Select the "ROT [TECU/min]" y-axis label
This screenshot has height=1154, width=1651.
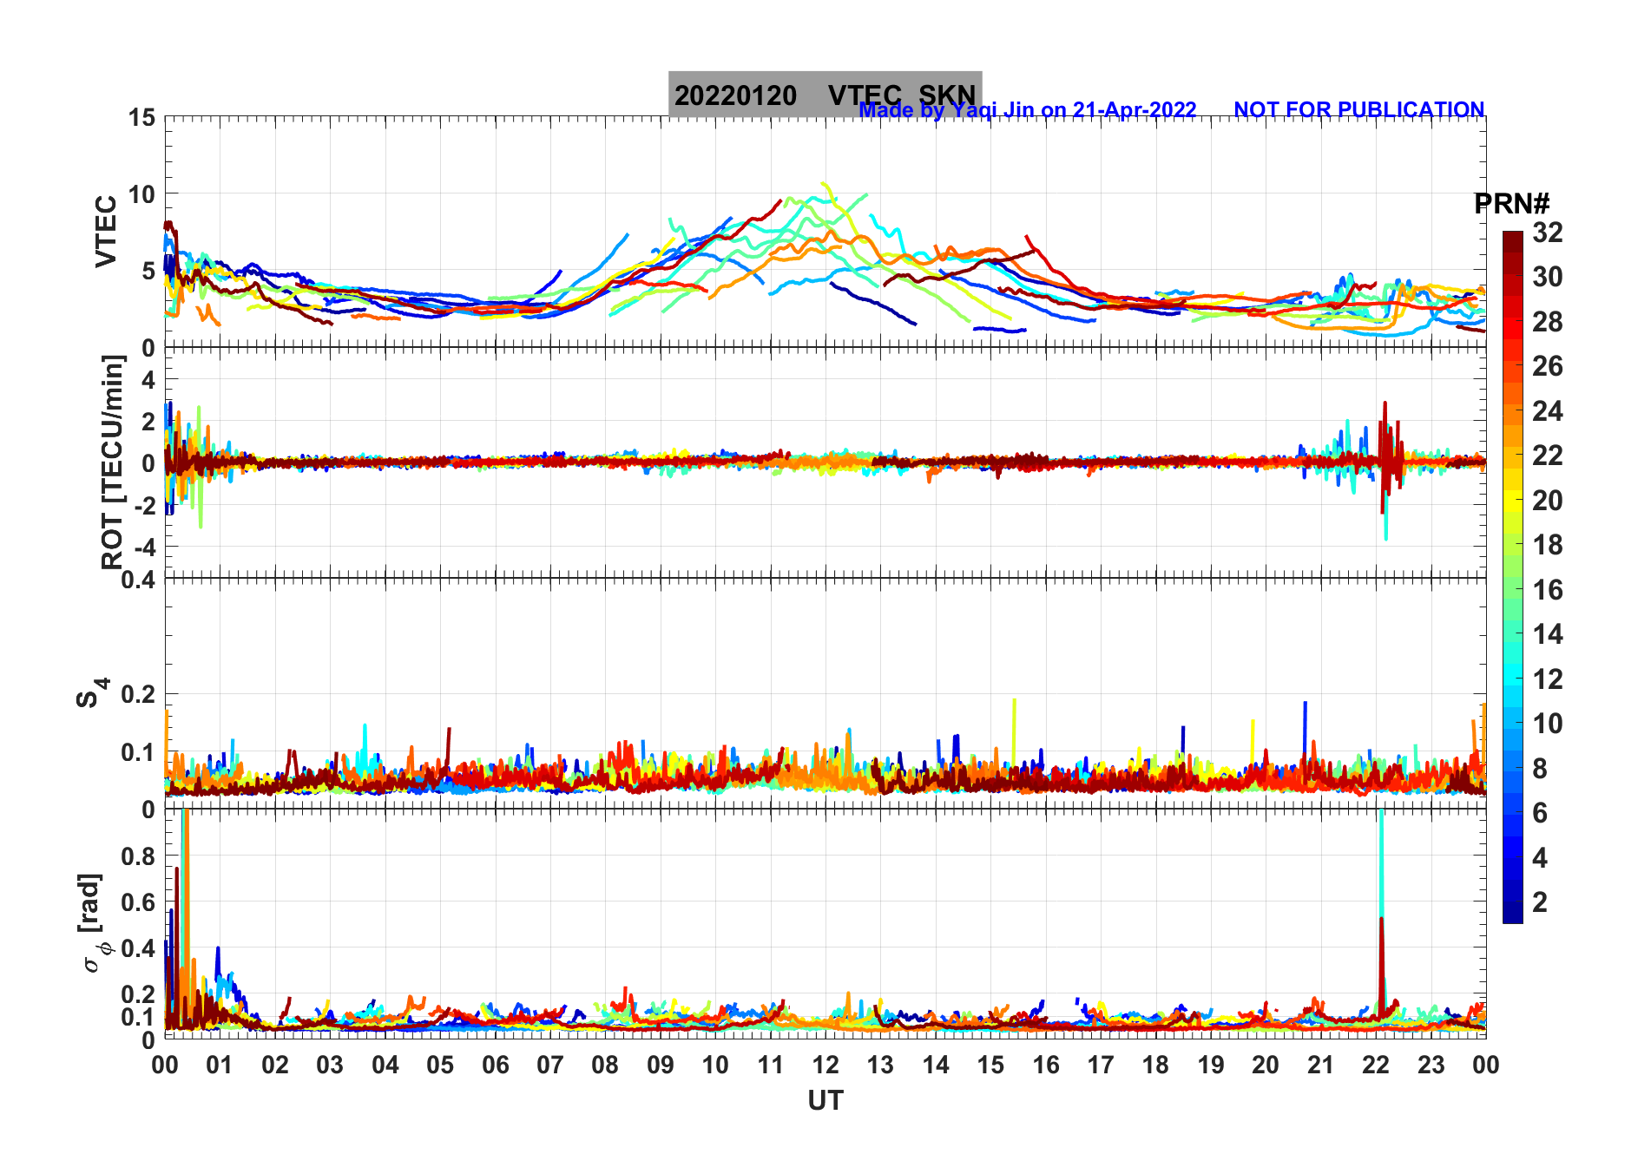click(x=113, y=462)
